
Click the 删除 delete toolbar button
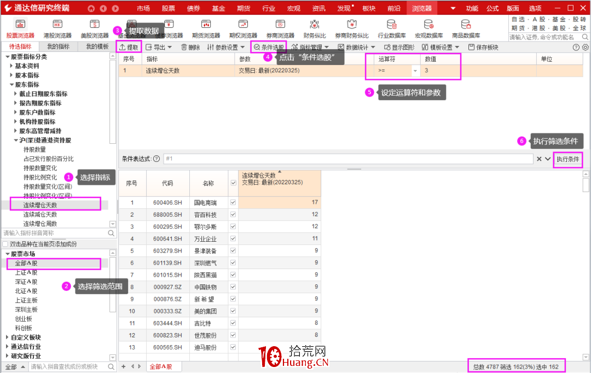tap(190, 47)
